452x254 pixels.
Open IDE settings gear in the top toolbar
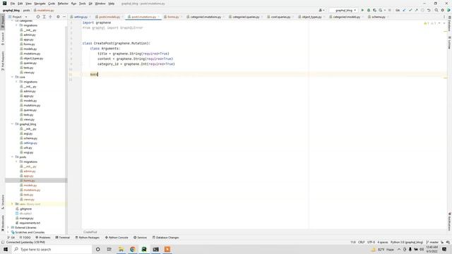[443, 10]
